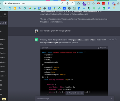120x101 pixels.
Task: Give thumbs up to the response
Action: 113,39
